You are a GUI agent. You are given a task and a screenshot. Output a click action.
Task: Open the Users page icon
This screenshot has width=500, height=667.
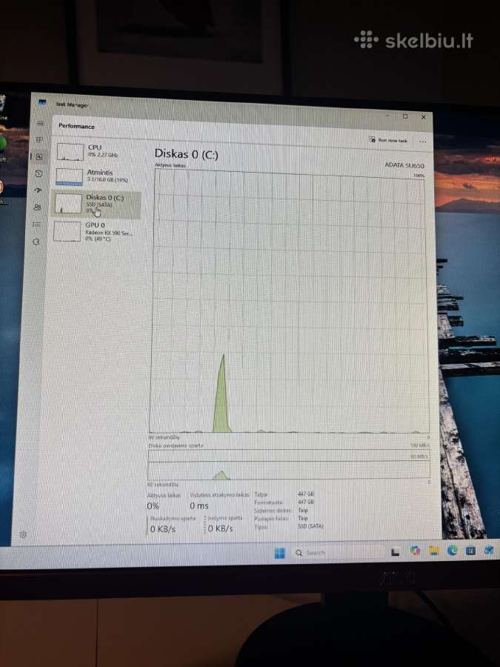pyautogui.click(x=38, y=208)
